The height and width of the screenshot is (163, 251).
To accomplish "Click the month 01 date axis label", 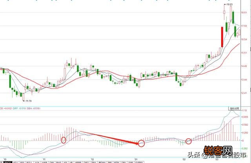I will pyautogui.click(x=136, y=159).
